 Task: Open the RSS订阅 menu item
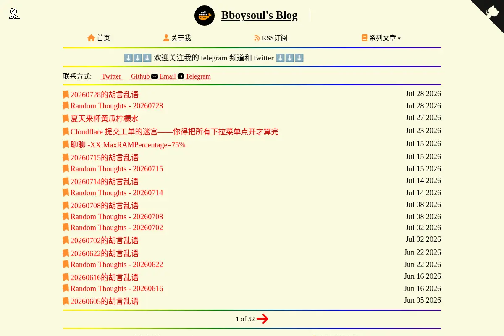pos(275,38)
